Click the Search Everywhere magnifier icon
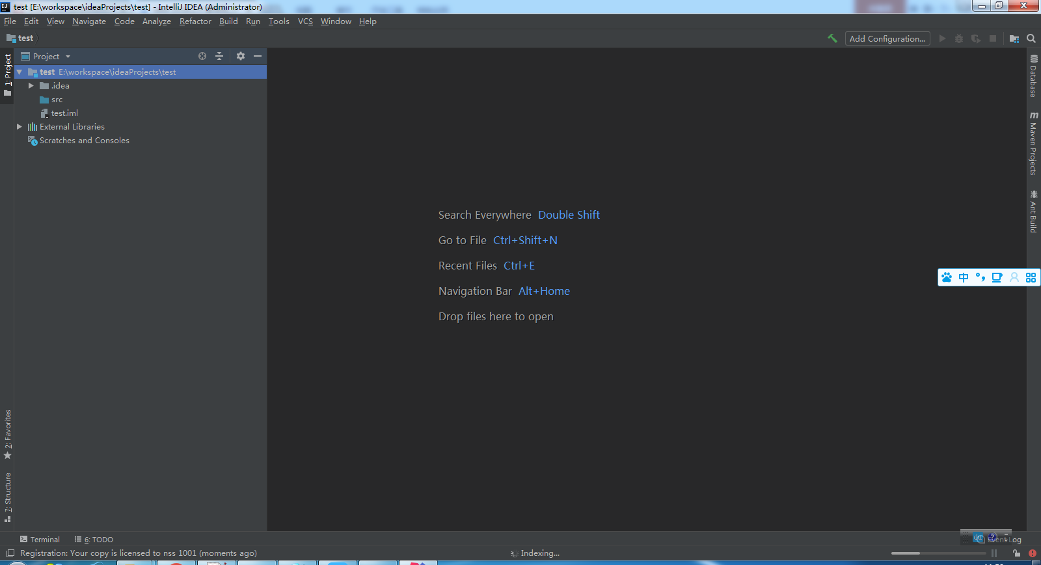The width and height of the screenshot is (1041, 565). tap(1031, 38)
